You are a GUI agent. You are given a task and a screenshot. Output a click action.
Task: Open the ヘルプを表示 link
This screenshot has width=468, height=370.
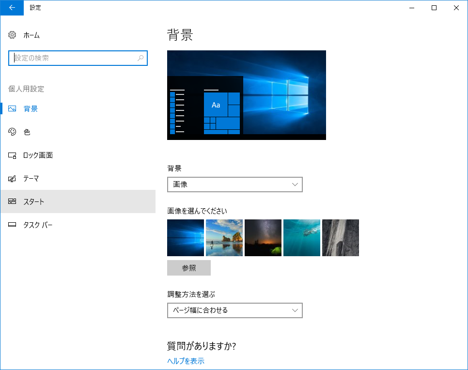(186, 361)
